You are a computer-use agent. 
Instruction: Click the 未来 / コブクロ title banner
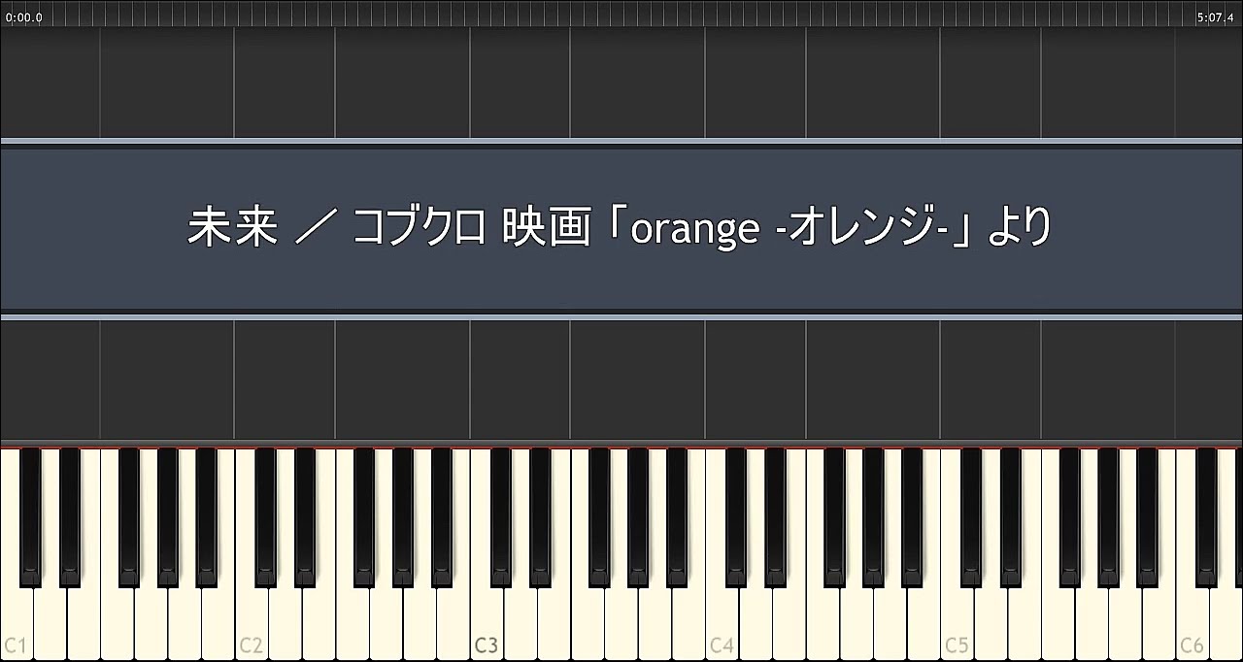pyautogui.click(x=621, y=229)
